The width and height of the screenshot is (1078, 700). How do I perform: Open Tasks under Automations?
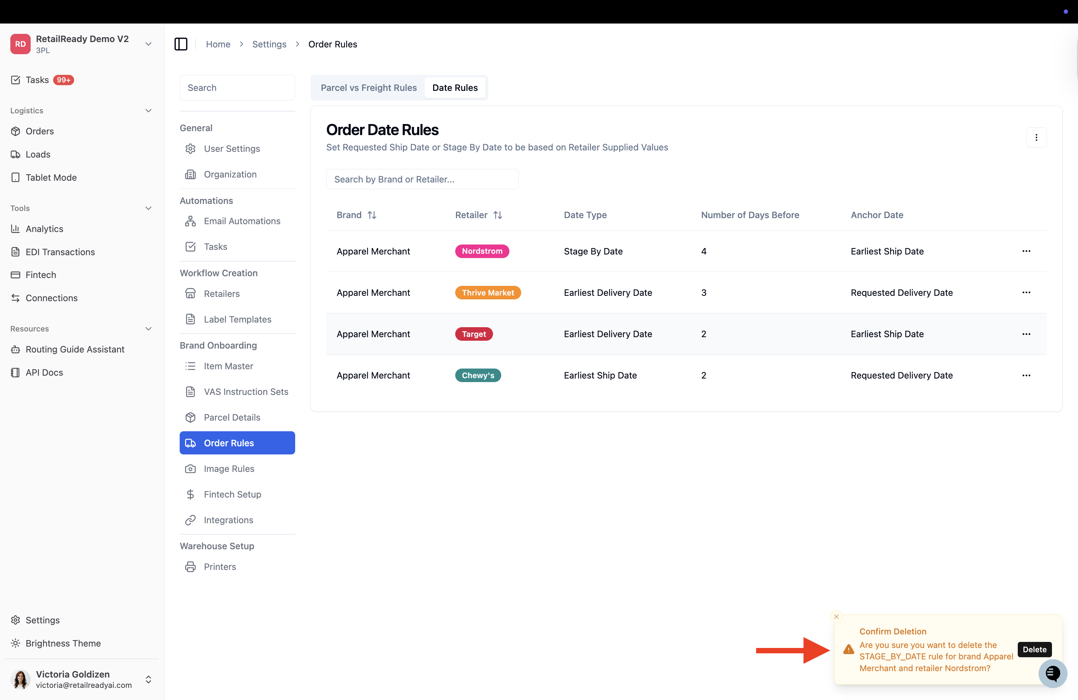coord(237,247)
